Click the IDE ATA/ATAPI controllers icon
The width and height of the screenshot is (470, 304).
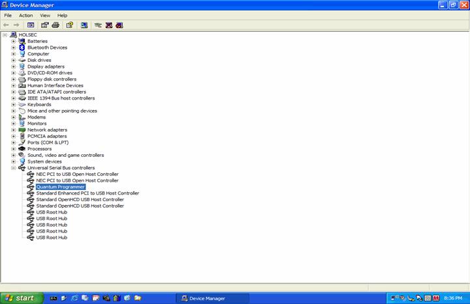pos(22,92)
